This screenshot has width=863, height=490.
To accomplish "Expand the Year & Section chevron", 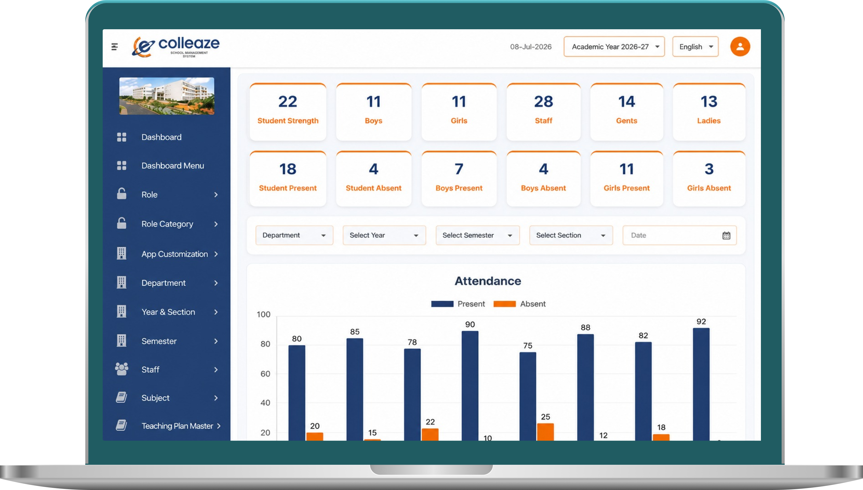I will 216,312.
